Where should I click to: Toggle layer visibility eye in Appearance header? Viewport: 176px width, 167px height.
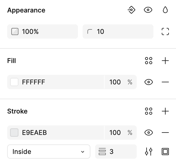(148, 10)
